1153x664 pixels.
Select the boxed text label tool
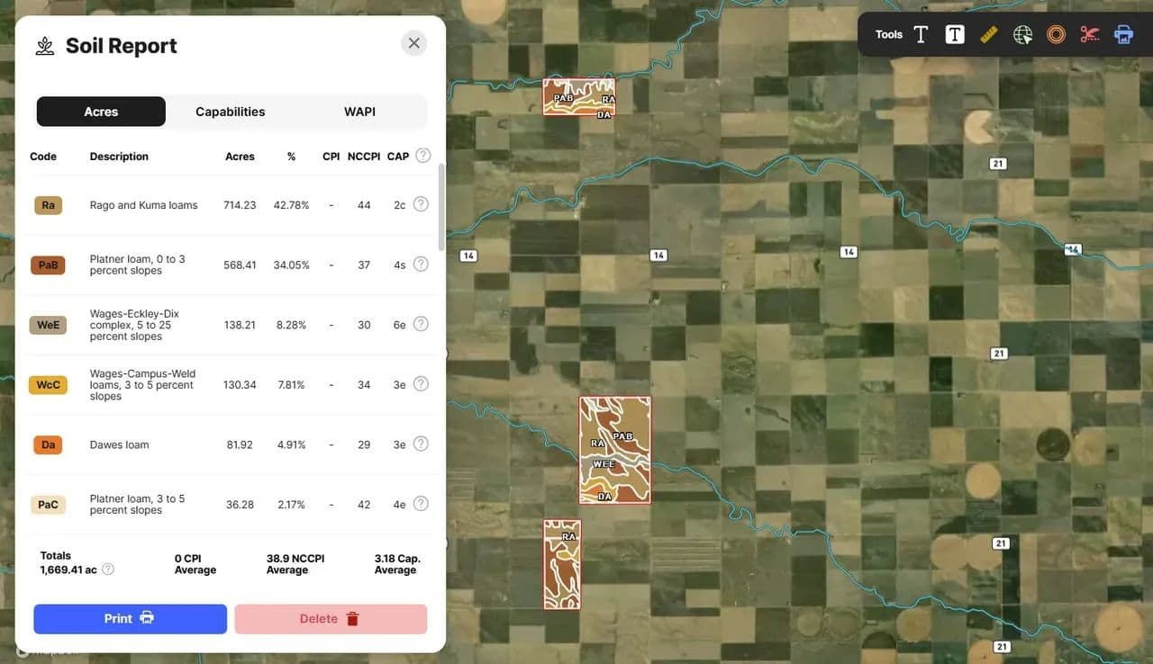[955, 34]
